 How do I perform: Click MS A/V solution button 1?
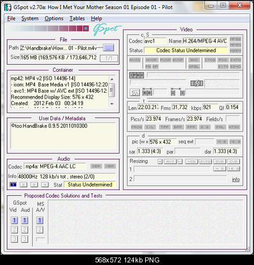coord(39,221)
